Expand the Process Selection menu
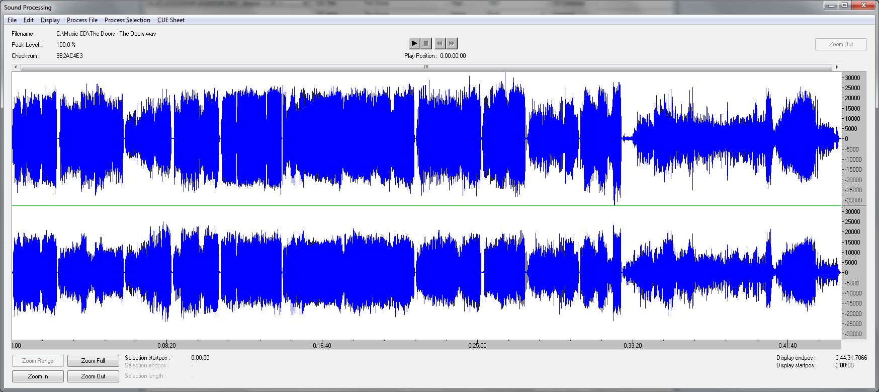 [x=127, y=20]
